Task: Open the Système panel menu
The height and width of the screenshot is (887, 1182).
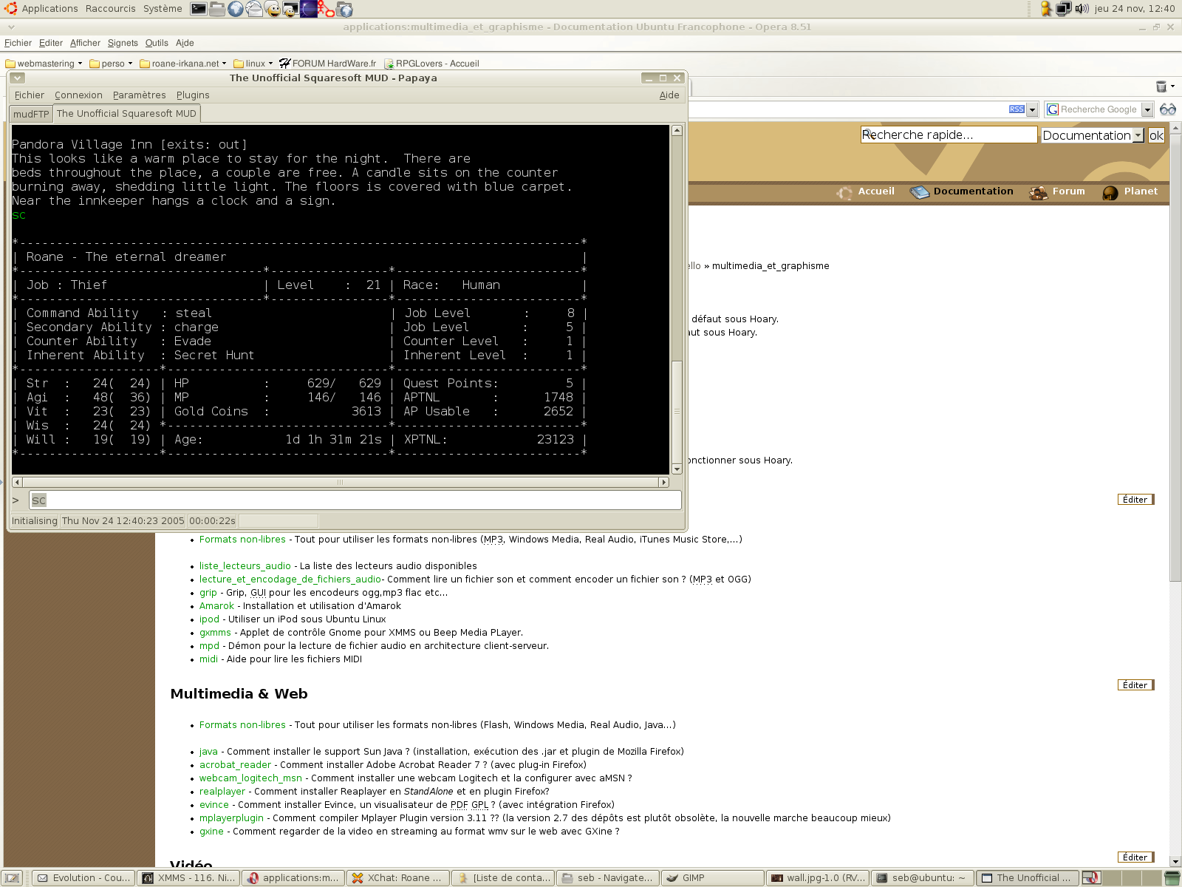Action: [x=163, y=9]
